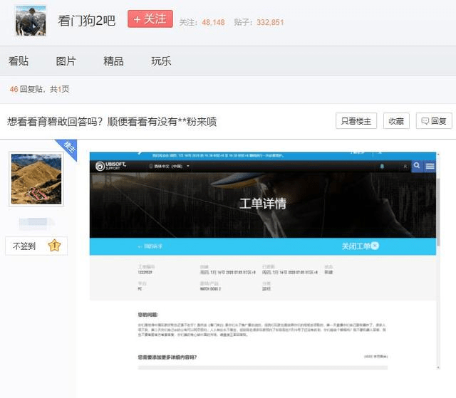Open the poster's mountain profile avatar

tap(36, 179)
